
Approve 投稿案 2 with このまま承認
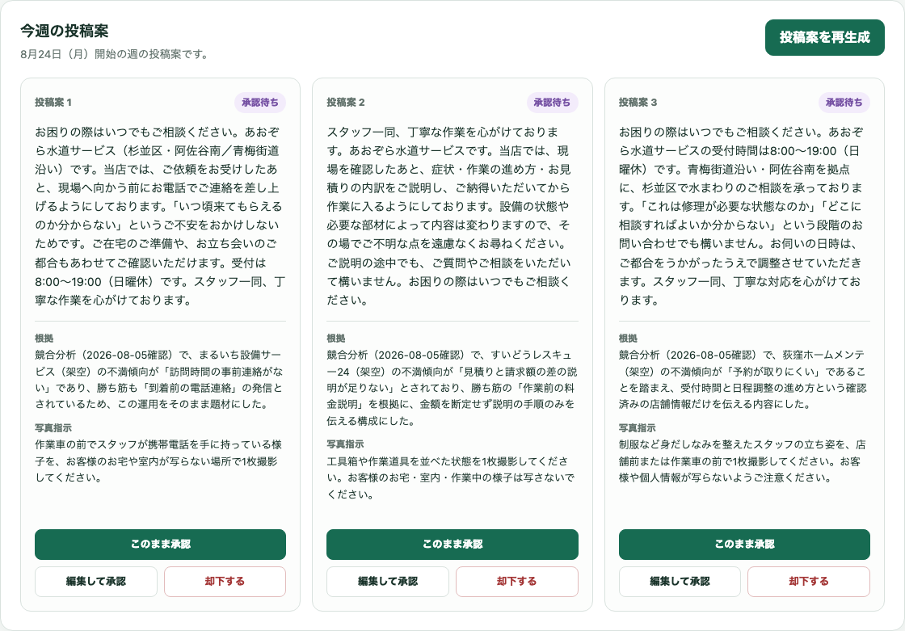(452, 545)
